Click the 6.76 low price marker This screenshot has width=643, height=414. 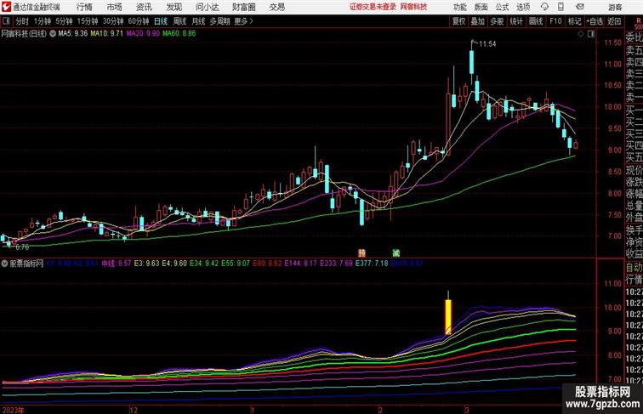coord(22,247)
